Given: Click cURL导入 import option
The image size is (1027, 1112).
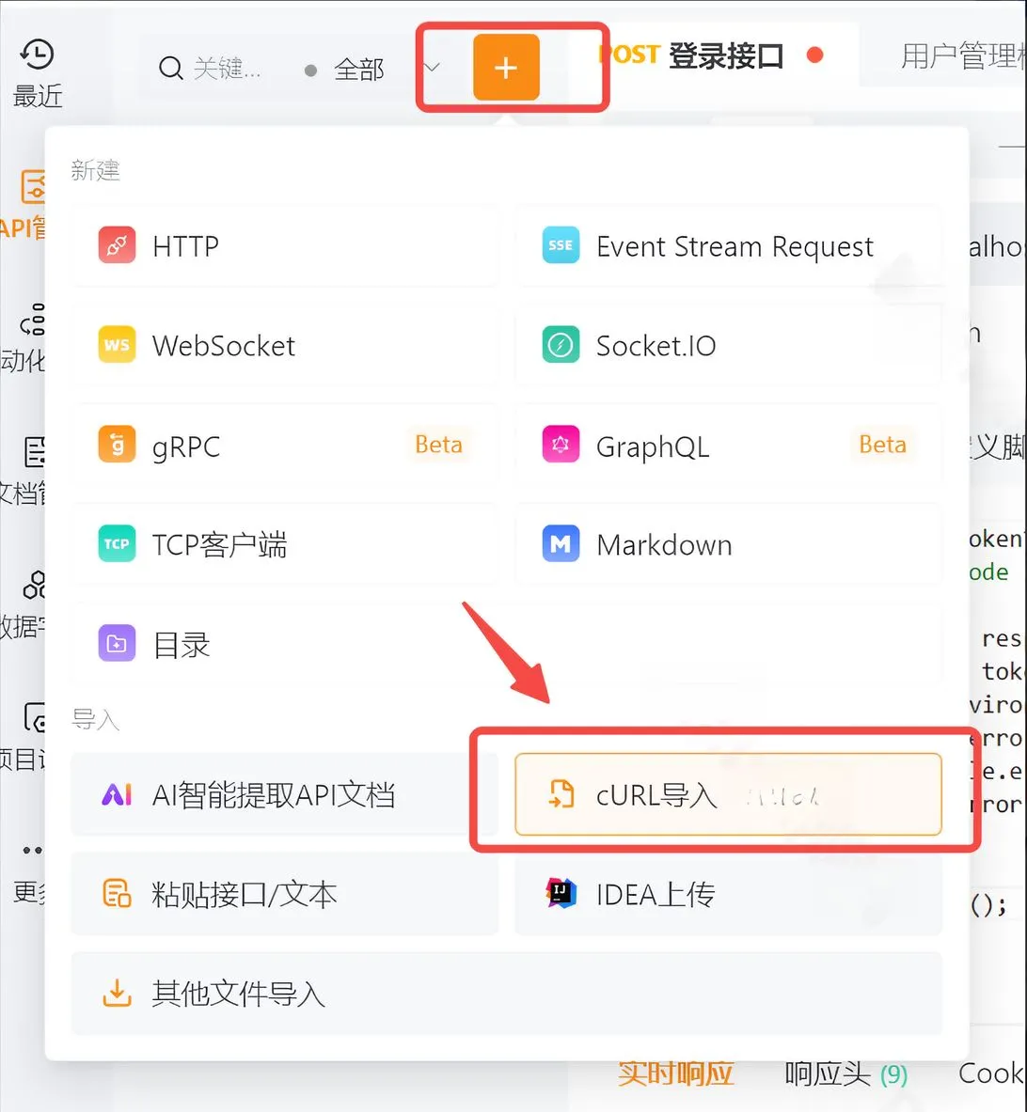Looking at the screenshot, I should pyautogui.click(x=728, y=794).
